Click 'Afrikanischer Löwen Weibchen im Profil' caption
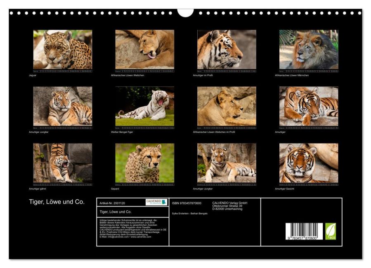Screen dimensions: 371x268 click(214, 132)
